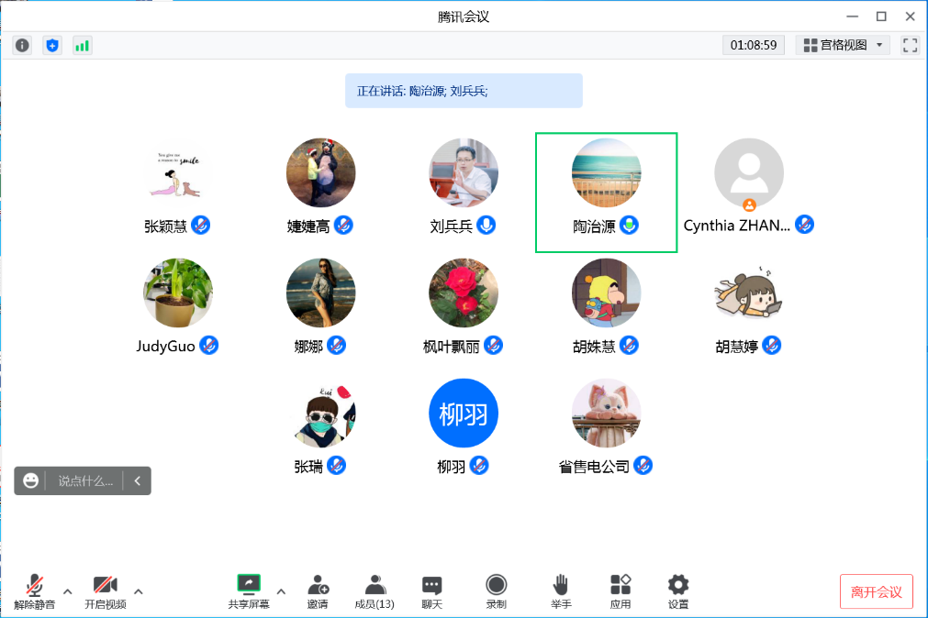
Task: Click muted mic icon beside 省售电公司
Action: click(643, 466)
